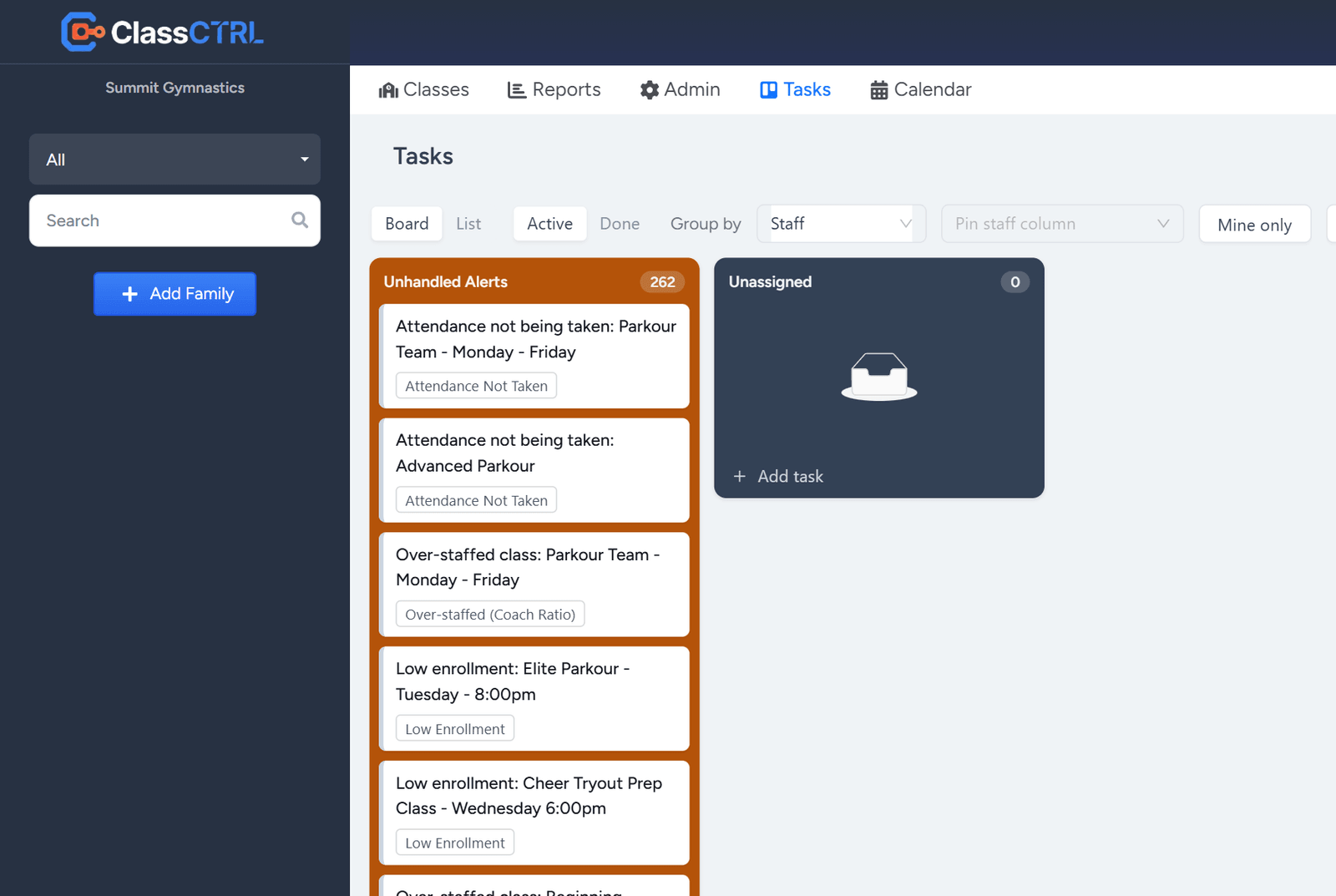Image resolution: width=1336 pixels, height=896 pixels.
Task: Open Attendance not taken: Parkour Team card
Action: pos(534,356)
